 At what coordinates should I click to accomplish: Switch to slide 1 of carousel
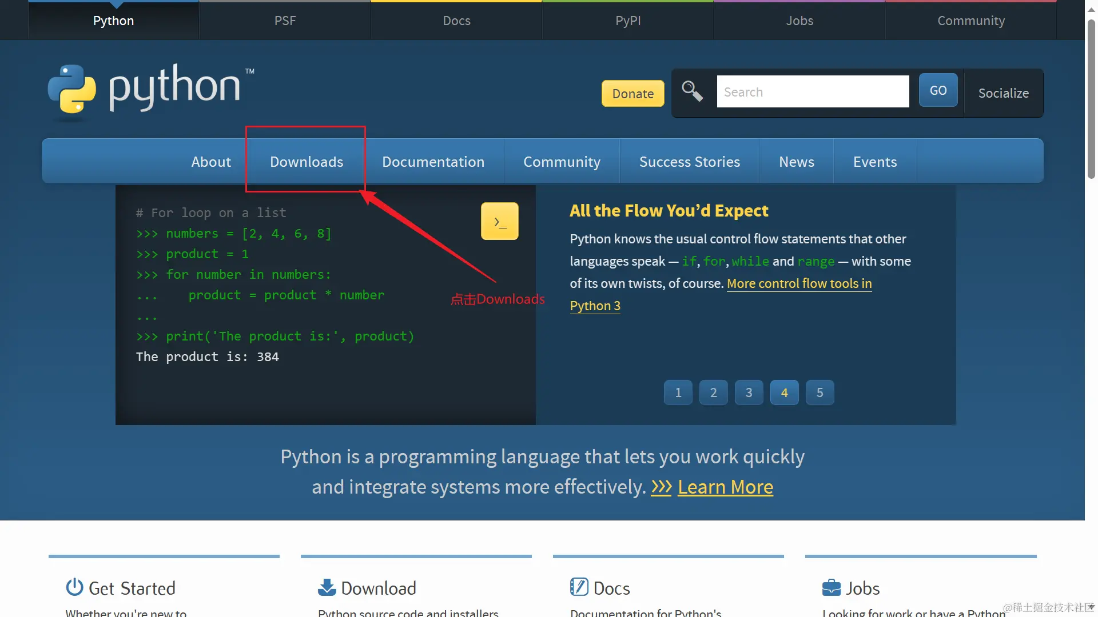click(678, 393)
